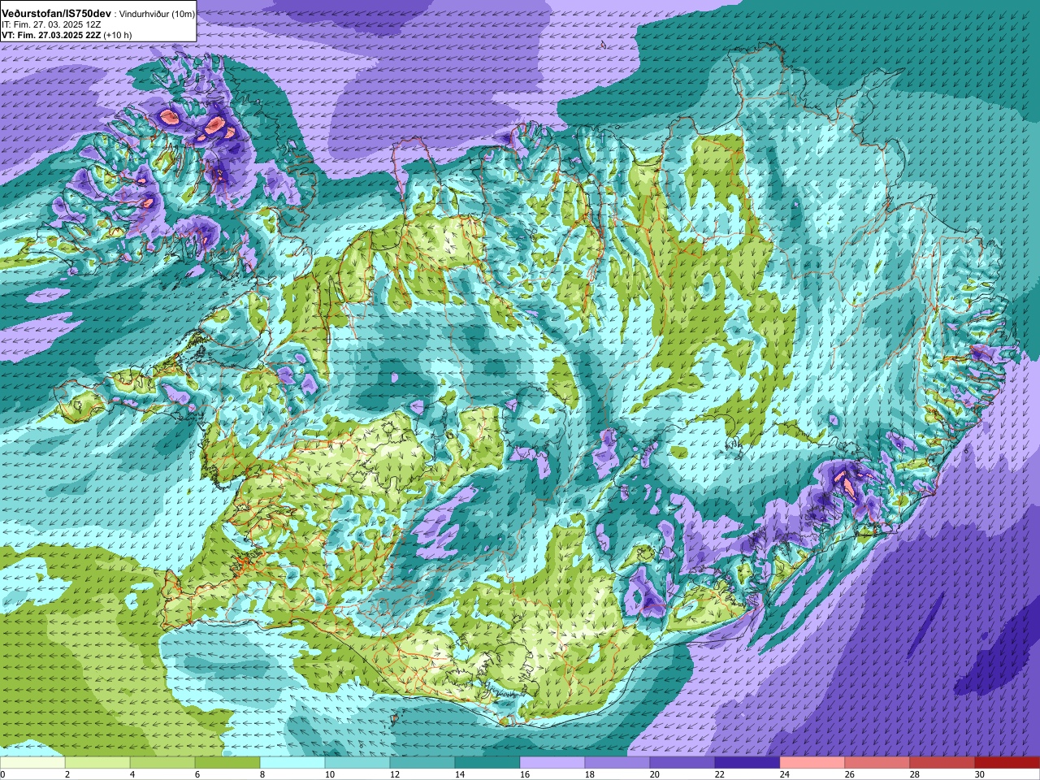Viewport: 1040px width, 780px height.
Task: Click the VT: Fim. 27.03.2025 22Z line
Action: 51,35
